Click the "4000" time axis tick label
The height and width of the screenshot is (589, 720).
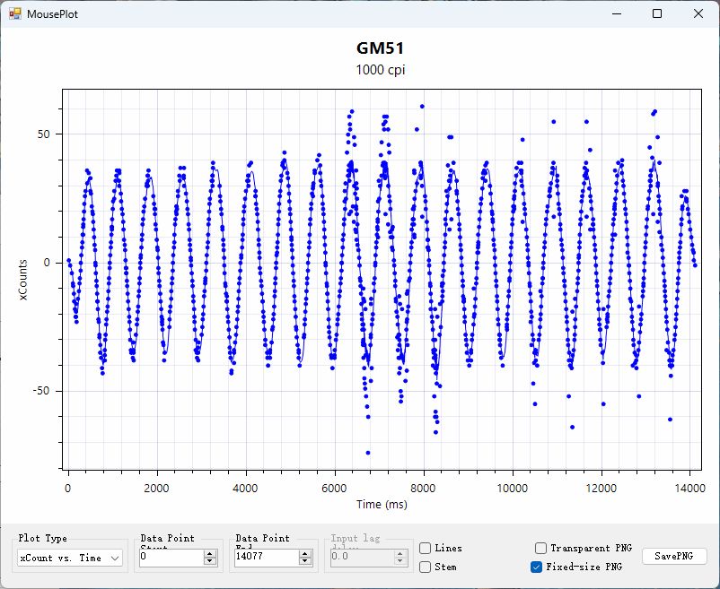pos(245,489)
